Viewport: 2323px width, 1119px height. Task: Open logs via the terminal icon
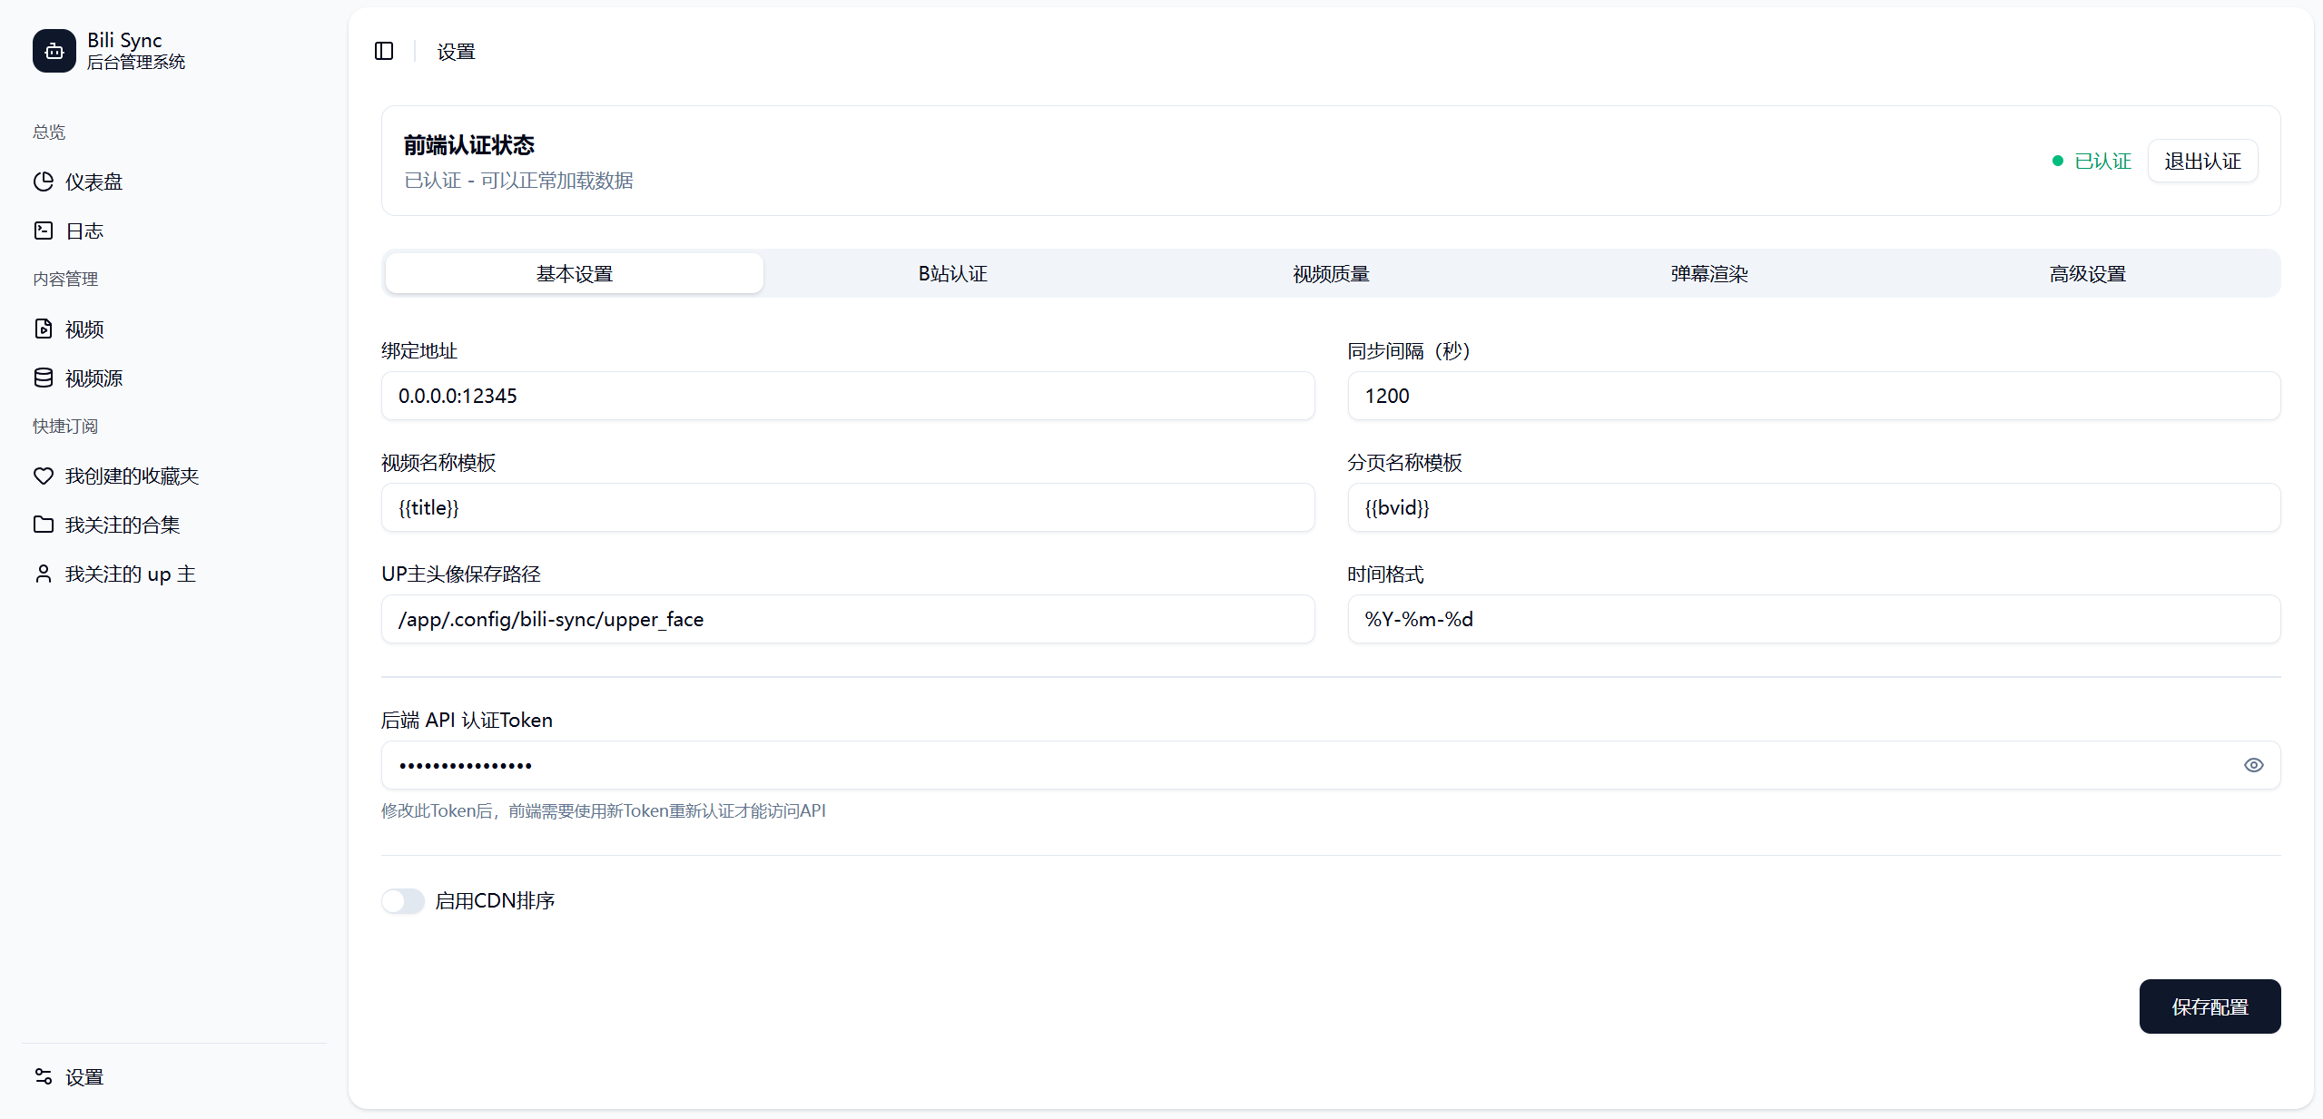(43, 231)
